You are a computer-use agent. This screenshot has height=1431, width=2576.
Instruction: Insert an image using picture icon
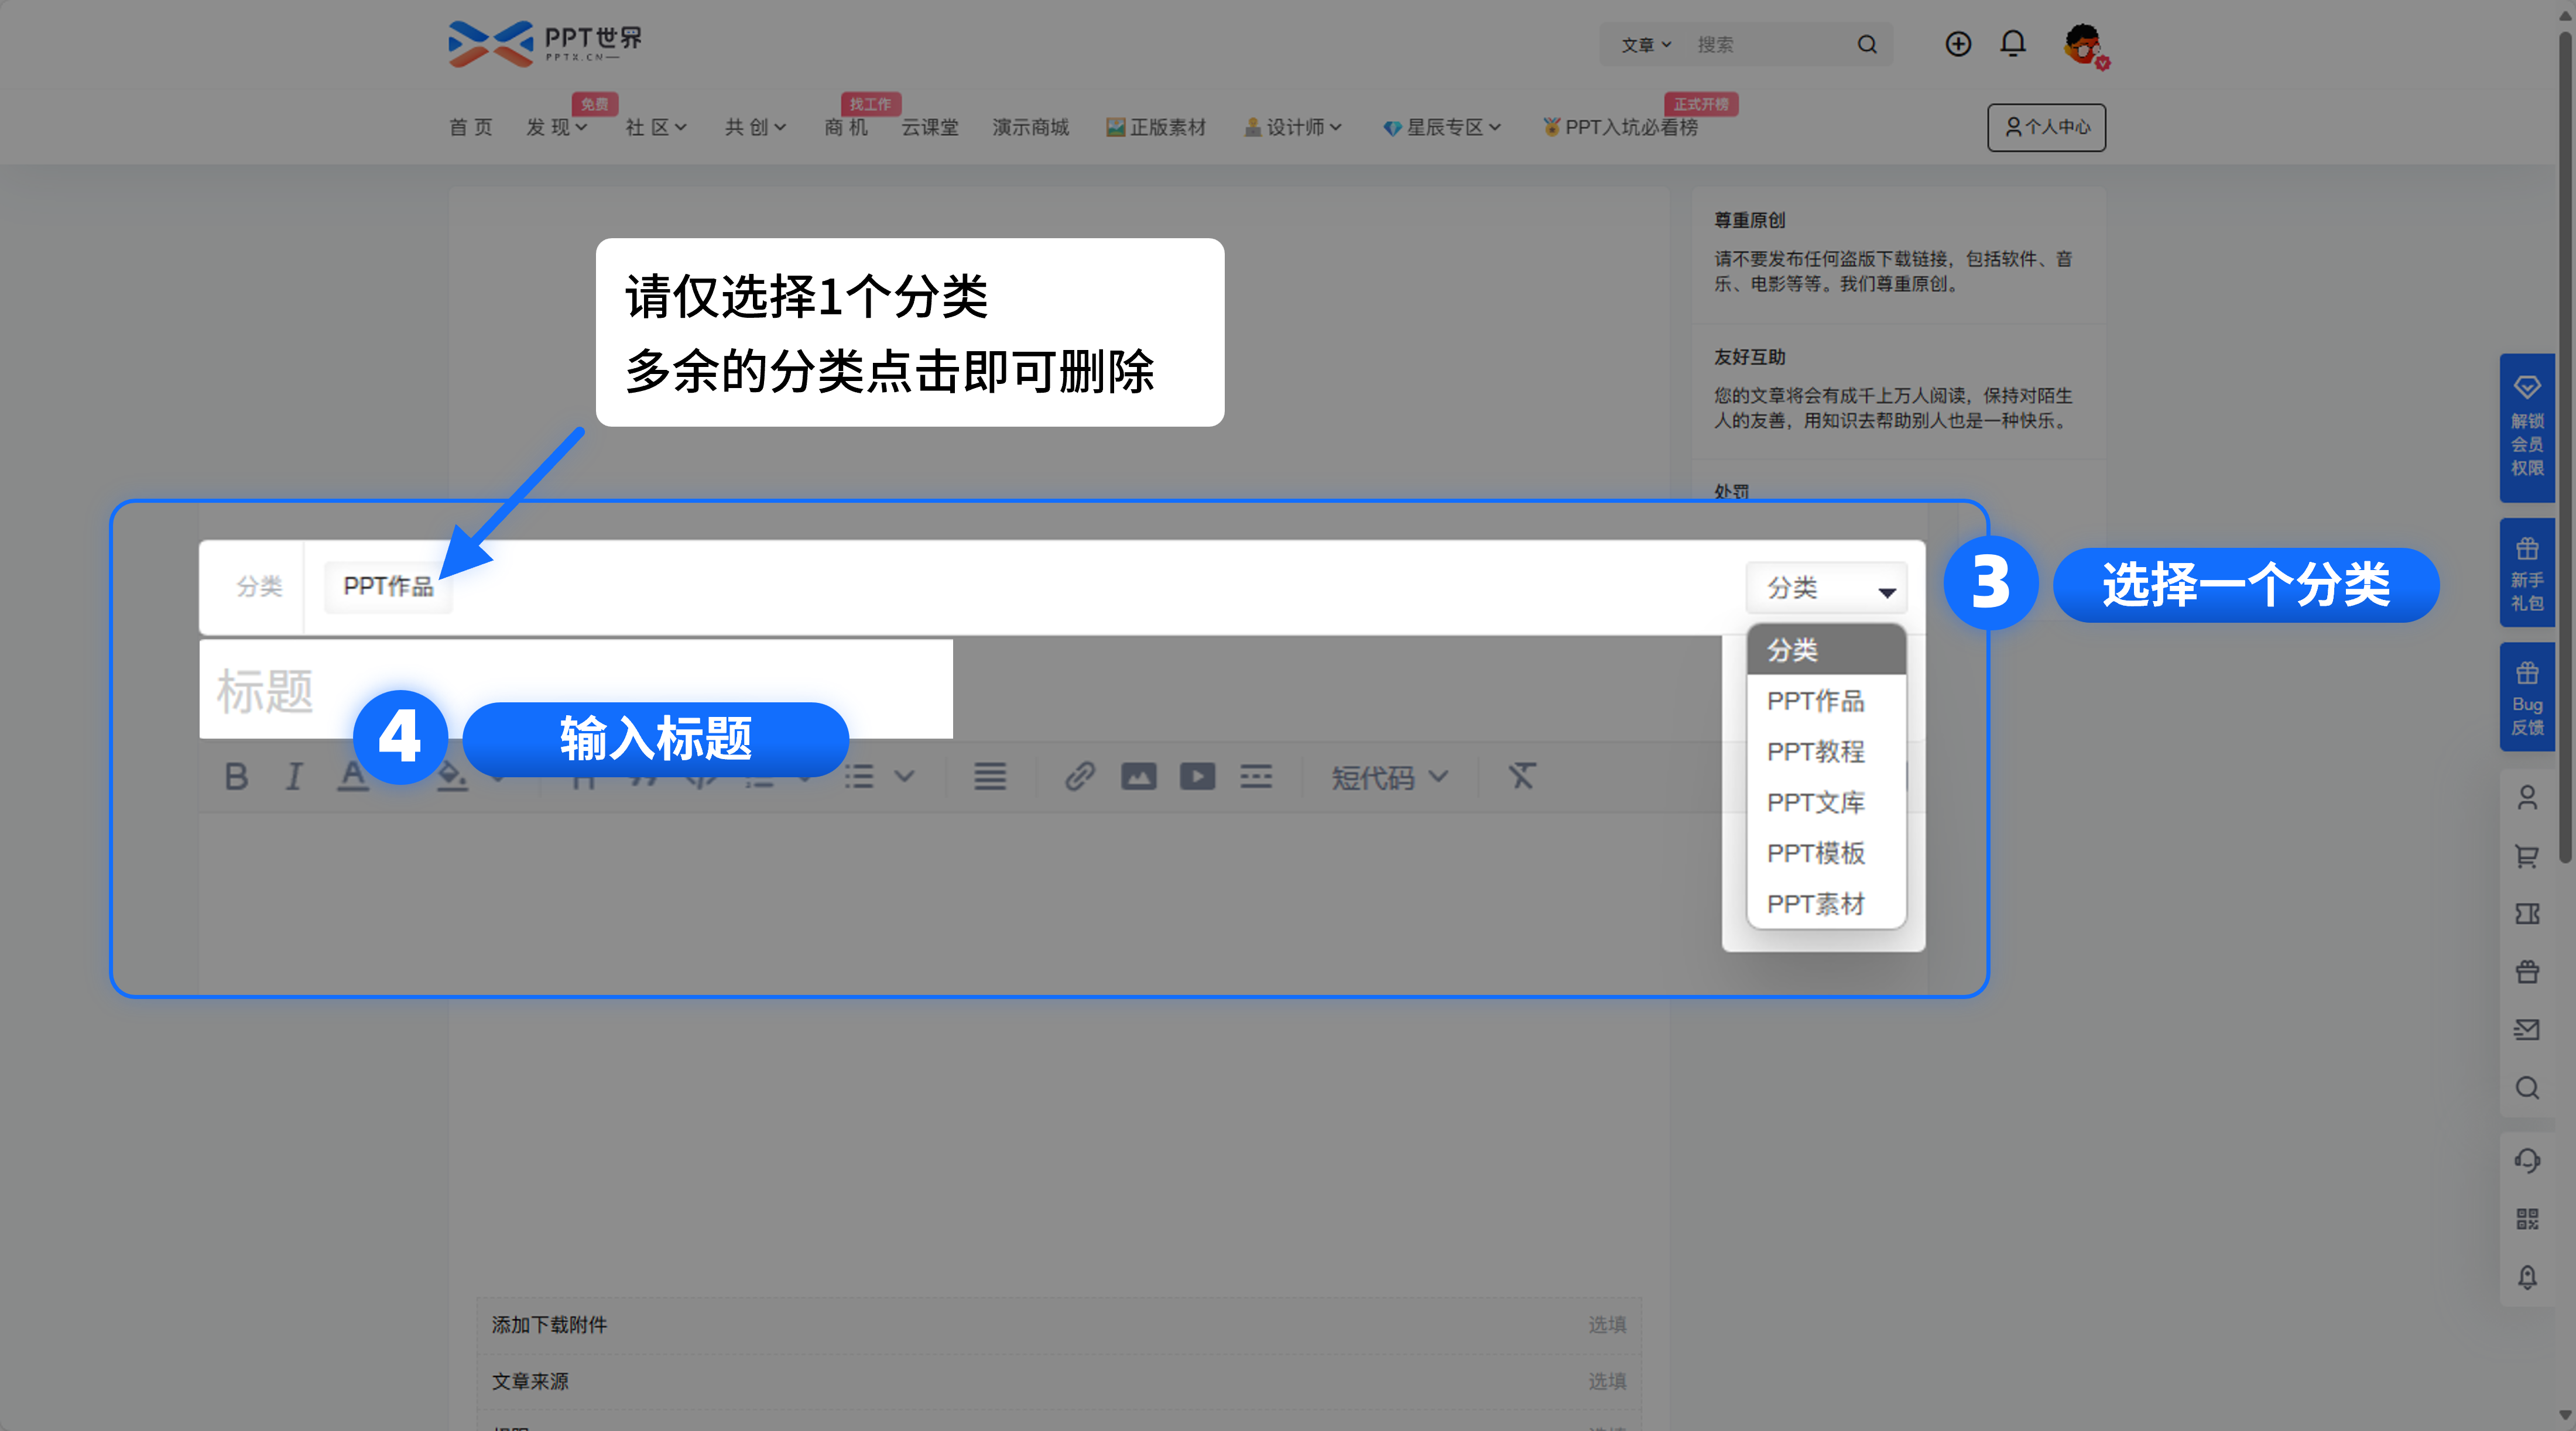1138,776
